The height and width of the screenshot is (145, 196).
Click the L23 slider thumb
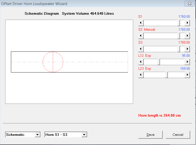coord(167,75)
